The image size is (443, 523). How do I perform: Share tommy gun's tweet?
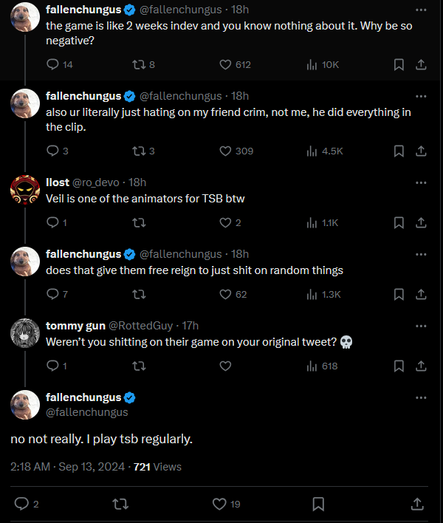click(421, 366)
